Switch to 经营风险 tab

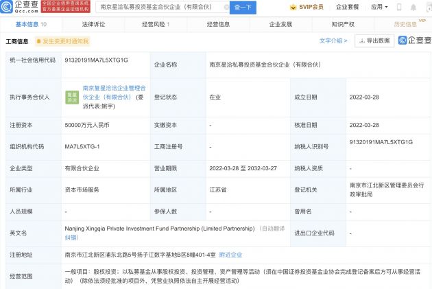coord(156,24)
